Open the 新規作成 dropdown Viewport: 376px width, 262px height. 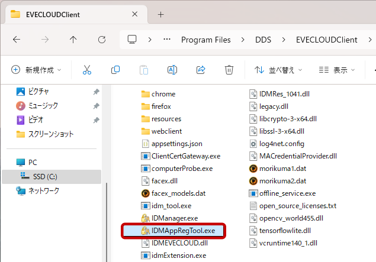coord(36,70)
